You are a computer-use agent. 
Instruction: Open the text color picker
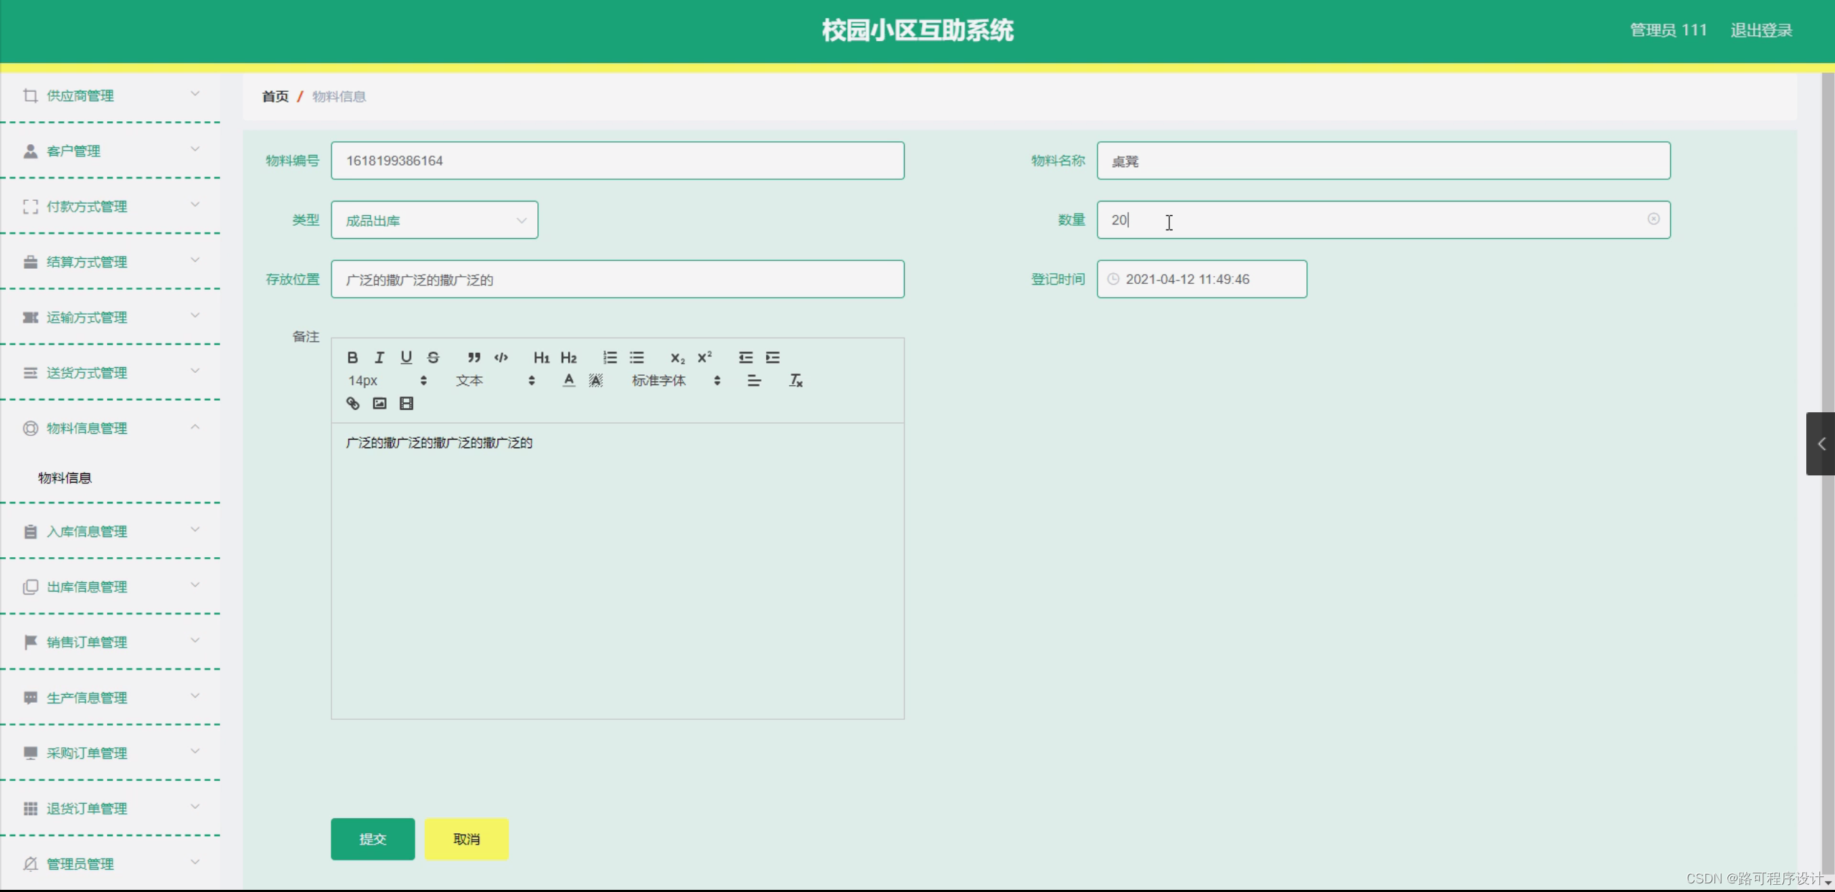click(x=567, y=380)
